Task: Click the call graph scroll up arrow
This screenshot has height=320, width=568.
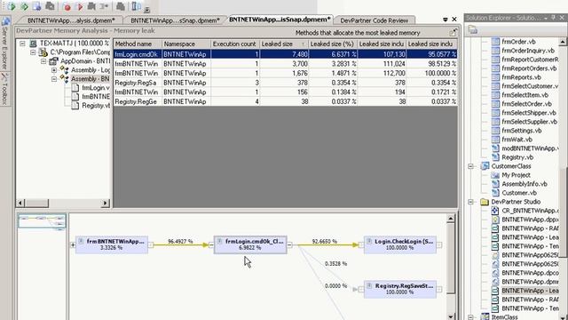Action: 451,219
